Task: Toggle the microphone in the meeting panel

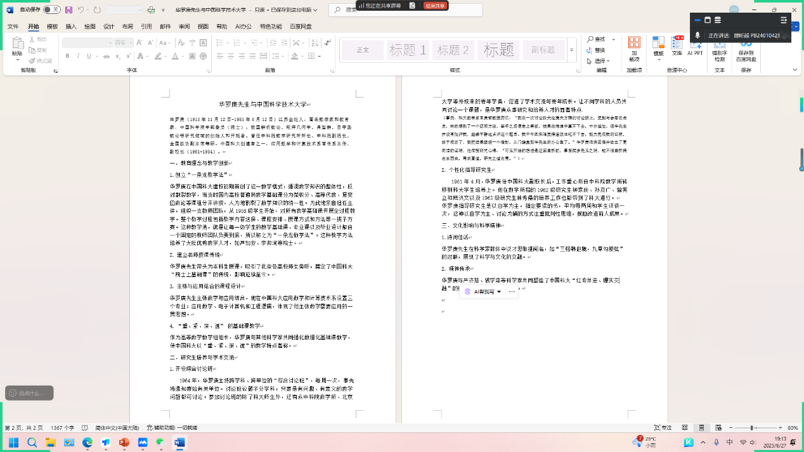Action: click(x=697, y=36)
